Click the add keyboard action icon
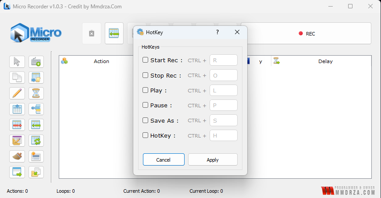Image resolution: width=381 pixels, height=198 pixels. pos(36,62)
